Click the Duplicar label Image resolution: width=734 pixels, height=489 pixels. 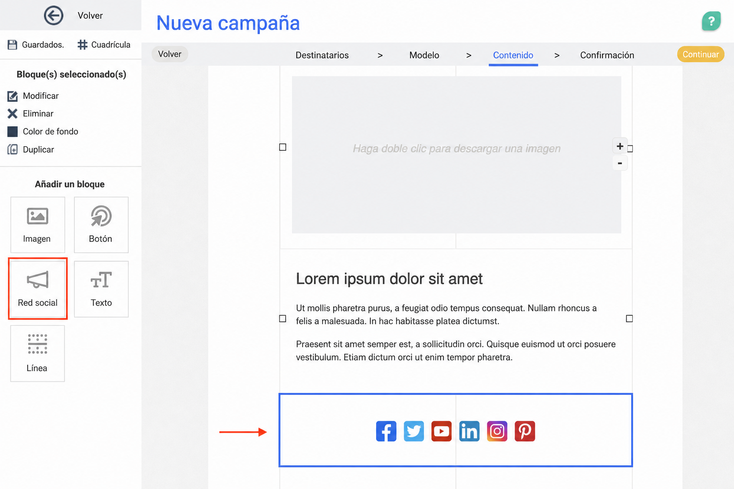click(38, 149)
